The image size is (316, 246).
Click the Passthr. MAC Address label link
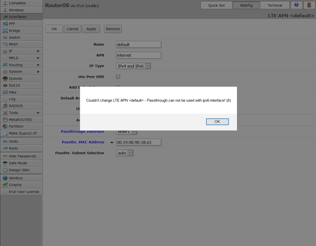click(83, 142)
